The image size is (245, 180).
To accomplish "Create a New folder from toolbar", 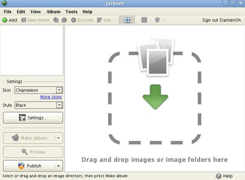I will 35,20.
